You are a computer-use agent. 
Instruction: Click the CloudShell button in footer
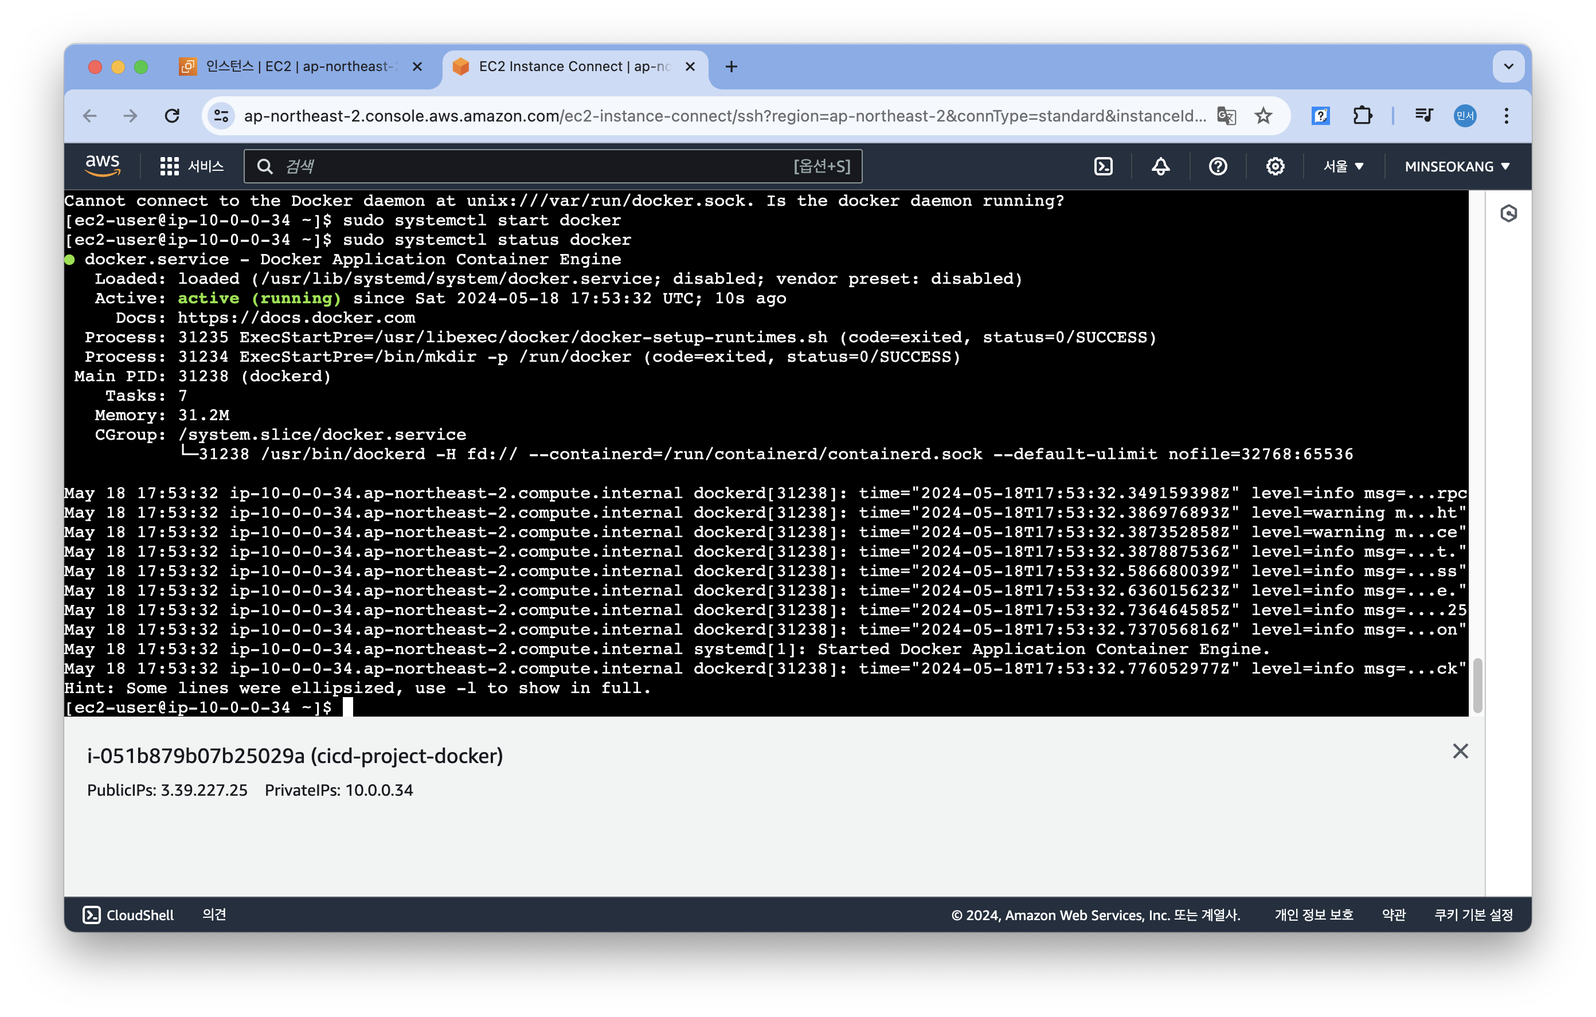(x=128, y=915)
